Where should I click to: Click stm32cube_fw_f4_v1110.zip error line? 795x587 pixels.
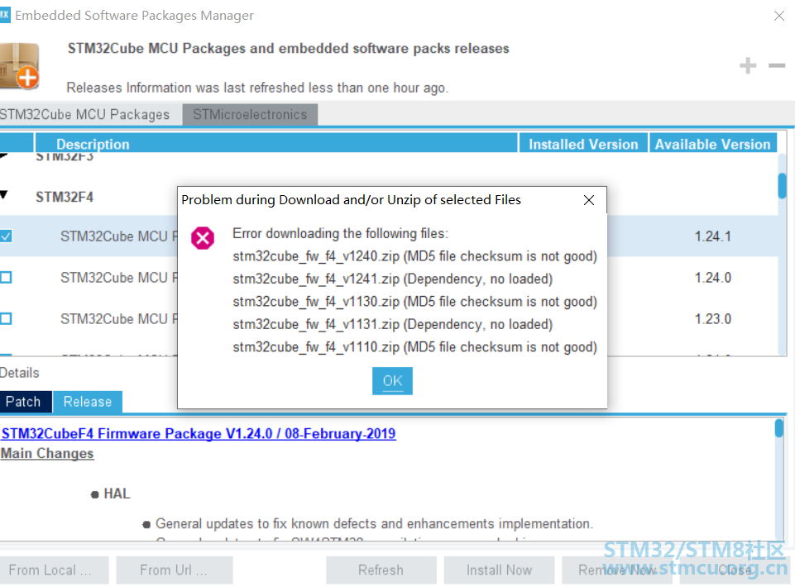coord(414,347)
